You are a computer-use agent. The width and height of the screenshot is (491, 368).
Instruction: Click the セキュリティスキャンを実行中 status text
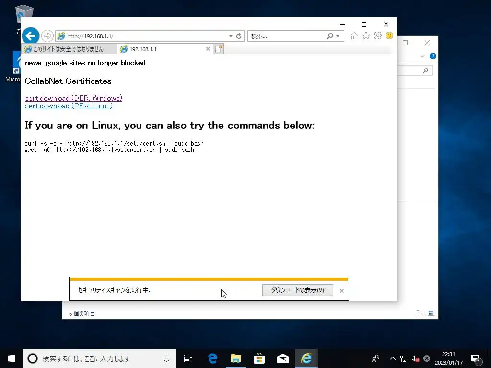pos(114,290)
